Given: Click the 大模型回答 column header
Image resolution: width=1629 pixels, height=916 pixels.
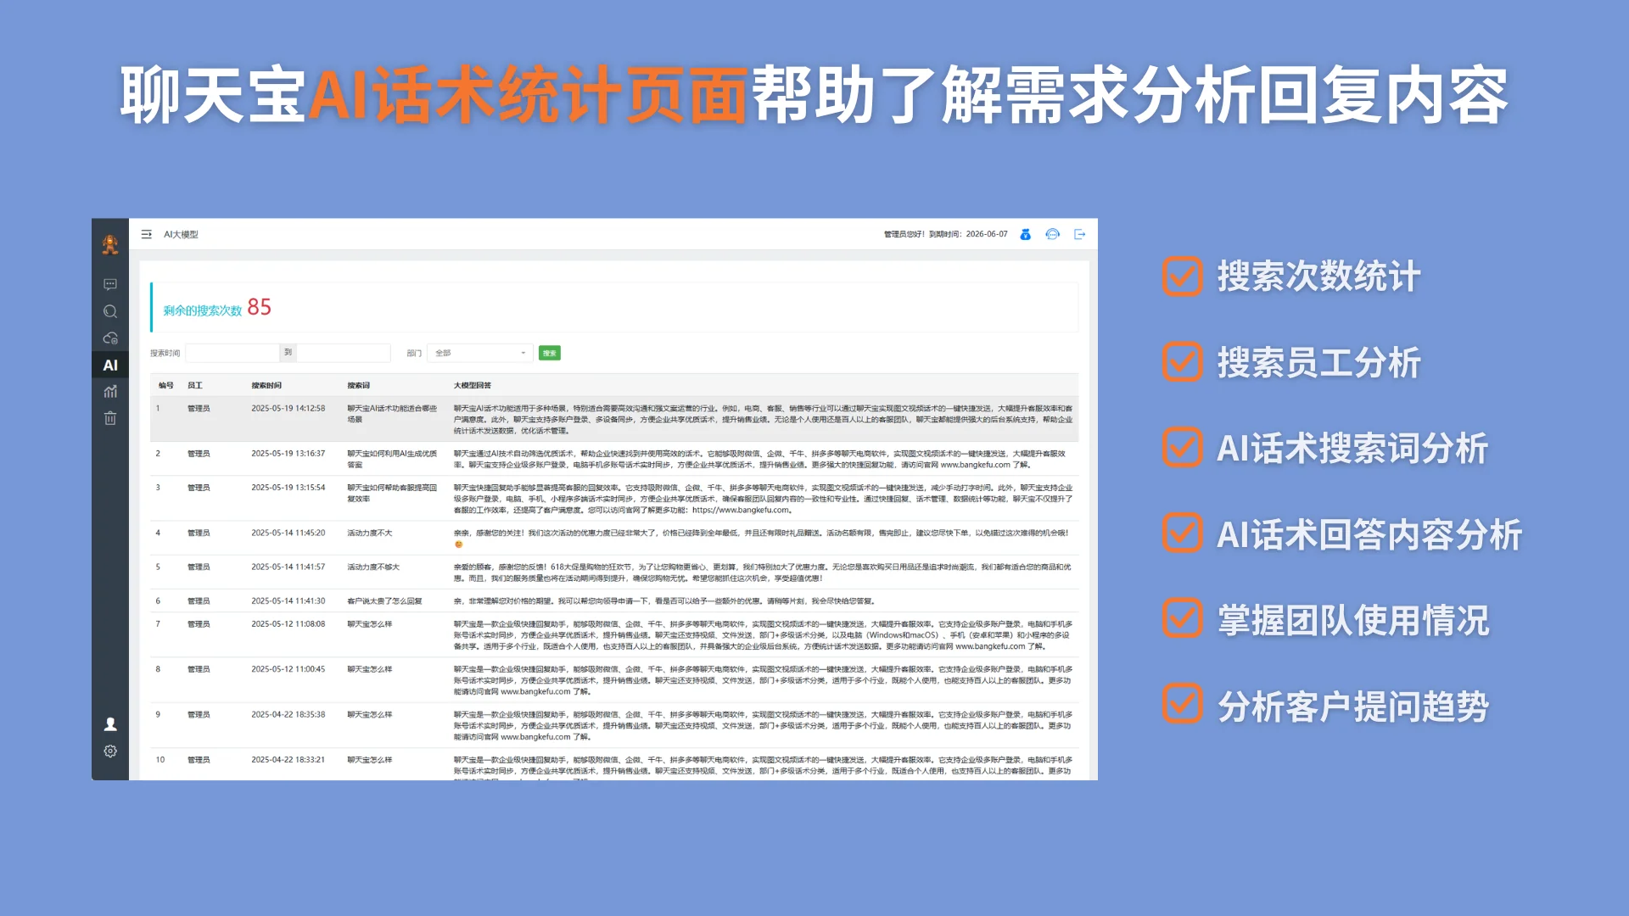Looking at the screenshot, I should click(x=473, y=385).
